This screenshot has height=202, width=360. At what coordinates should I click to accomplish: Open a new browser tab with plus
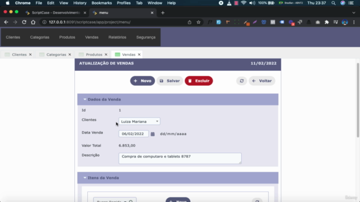(x=163, y=13)
